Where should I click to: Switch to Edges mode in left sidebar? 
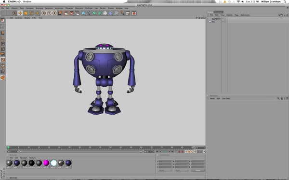coord(2,49)
